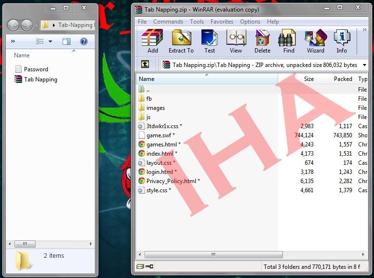Viewport: 374px width, 278px height.
Task: Expand Explorer toolbar overflow chevron
Action: click(13, 41)
